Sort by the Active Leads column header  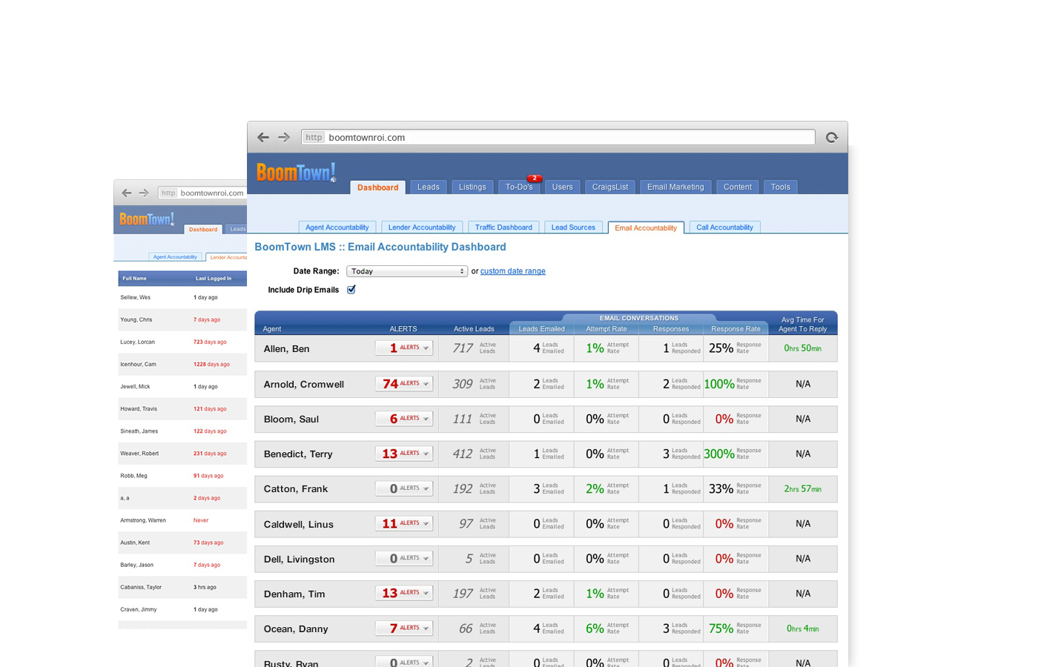point(474,329)
